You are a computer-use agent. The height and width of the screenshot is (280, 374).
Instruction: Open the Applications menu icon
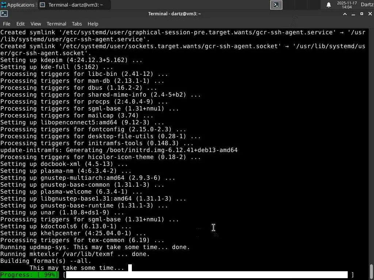(4, 5)
